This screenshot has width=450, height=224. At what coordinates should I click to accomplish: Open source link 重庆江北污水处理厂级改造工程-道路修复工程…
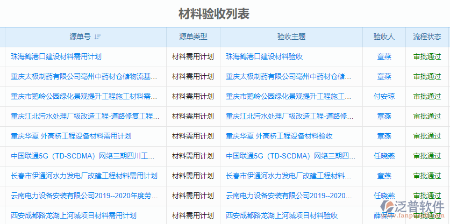[x=85, y=116]
